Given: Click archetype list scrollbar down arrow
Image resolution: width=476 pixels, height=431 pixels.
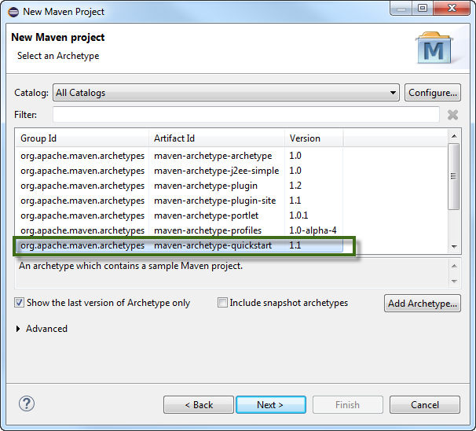Looking at the screenshot, I should click(454, 246).
